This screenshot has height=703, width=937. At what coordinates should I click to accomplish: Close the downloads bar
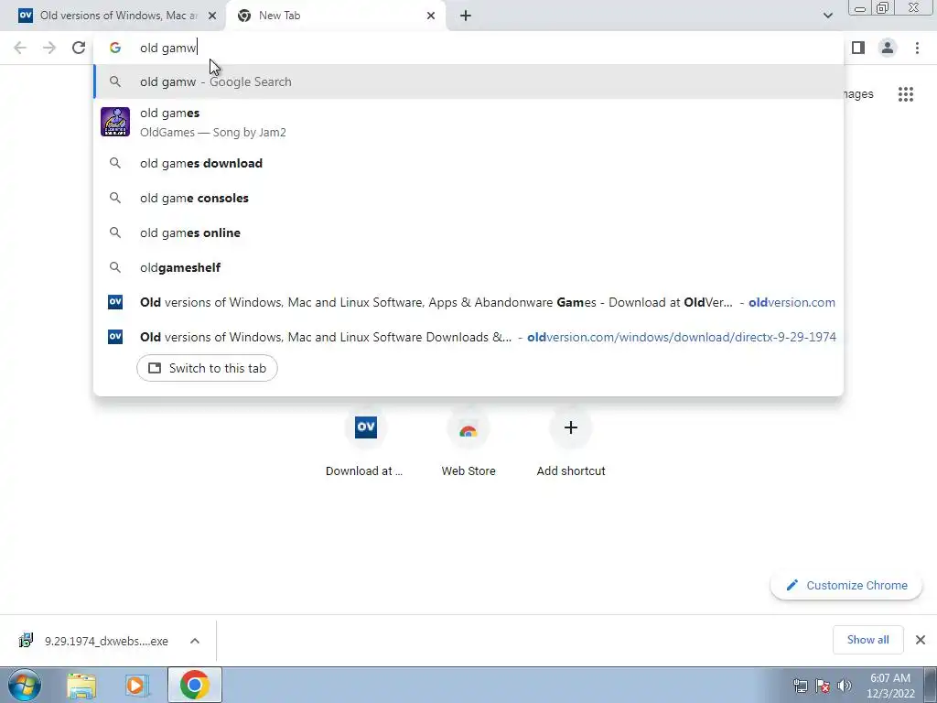coord(921,640)
